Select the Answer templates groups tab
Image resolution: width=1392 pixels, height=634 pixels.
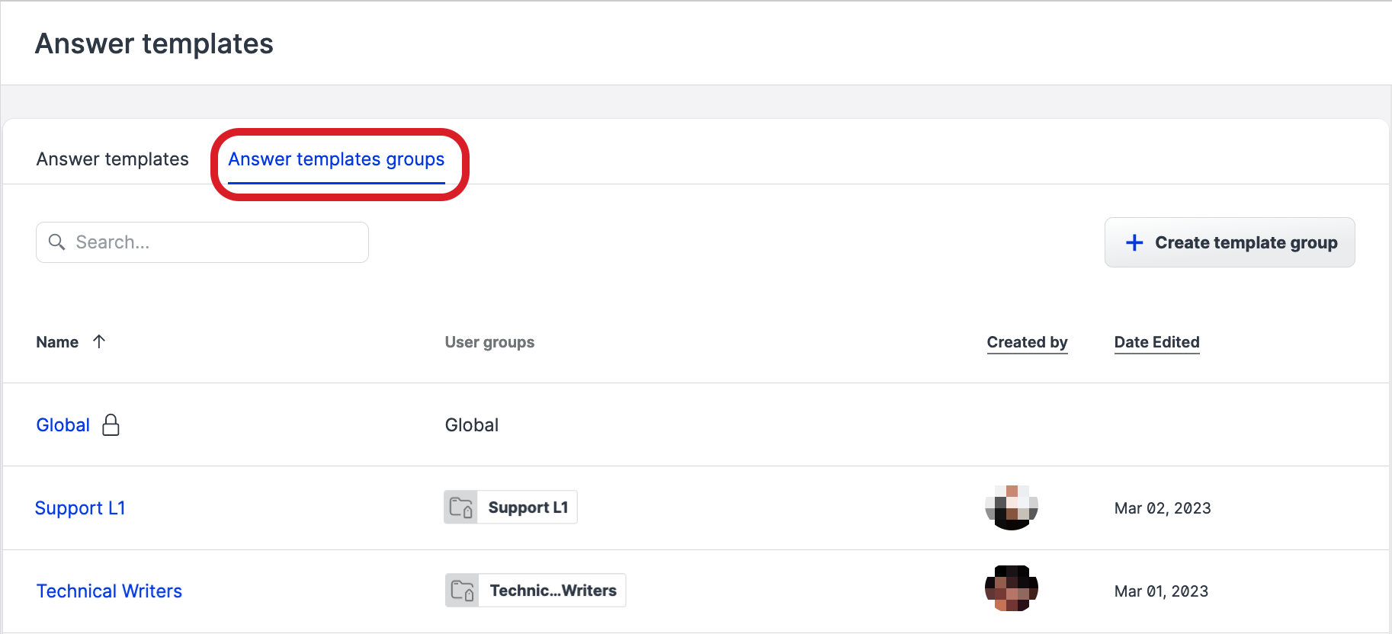(336, 159)
